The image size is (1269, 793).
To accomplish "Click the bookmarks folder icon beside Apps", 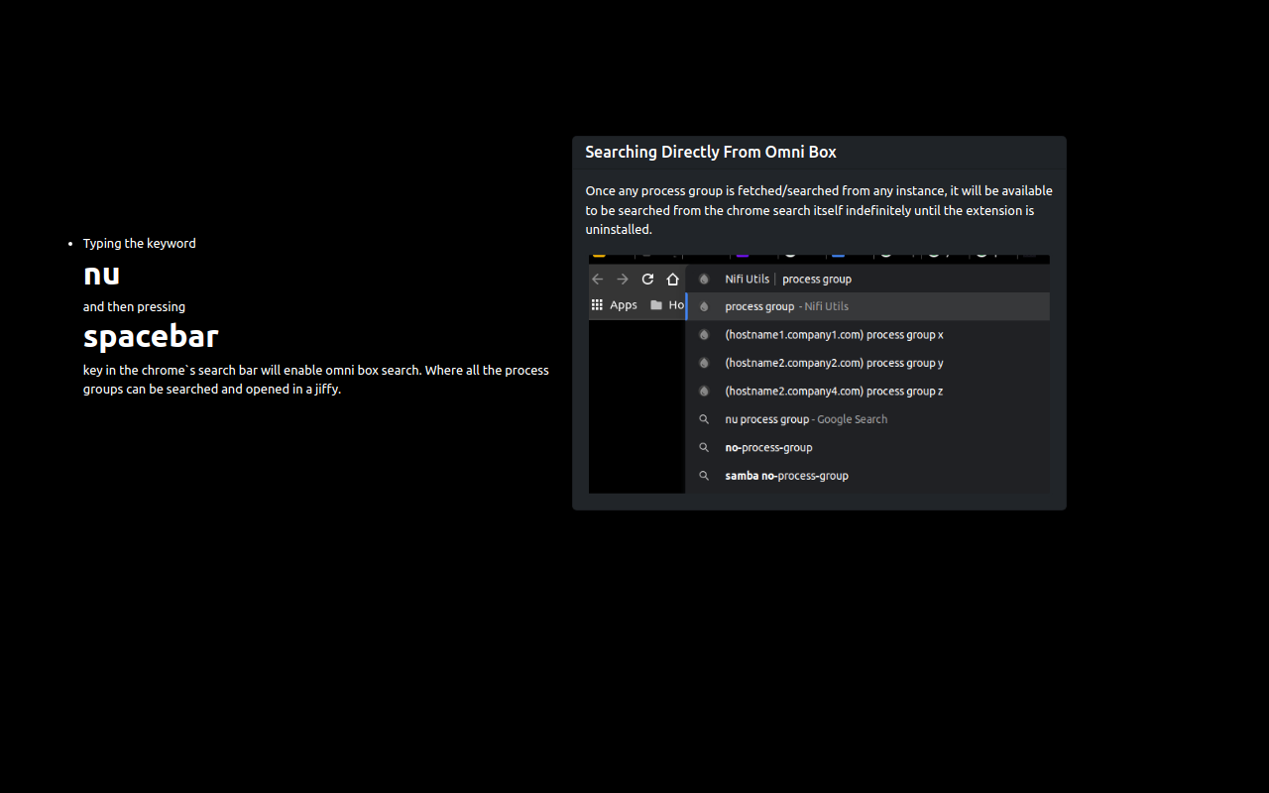I will pos(656,304).
